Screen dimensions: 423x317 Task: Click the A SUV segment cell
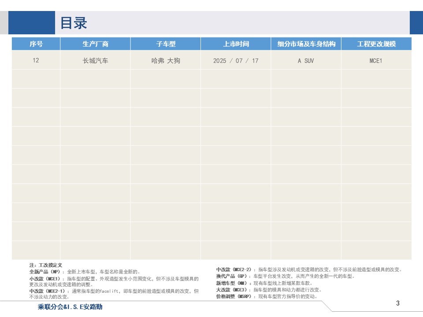pyautogui.click(x=306, y=60)
